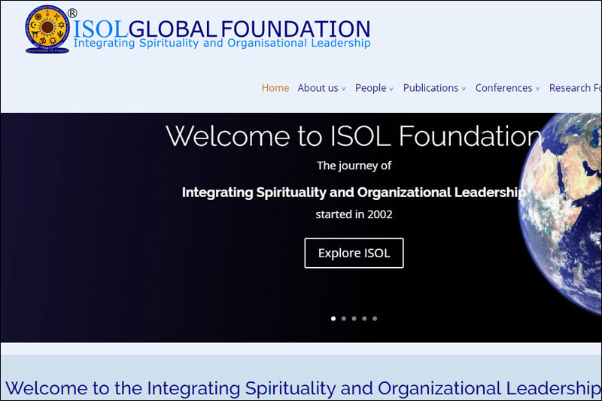602x401 pixels.
Task: Click the Conferences menu label
Action: click(503, 88)
